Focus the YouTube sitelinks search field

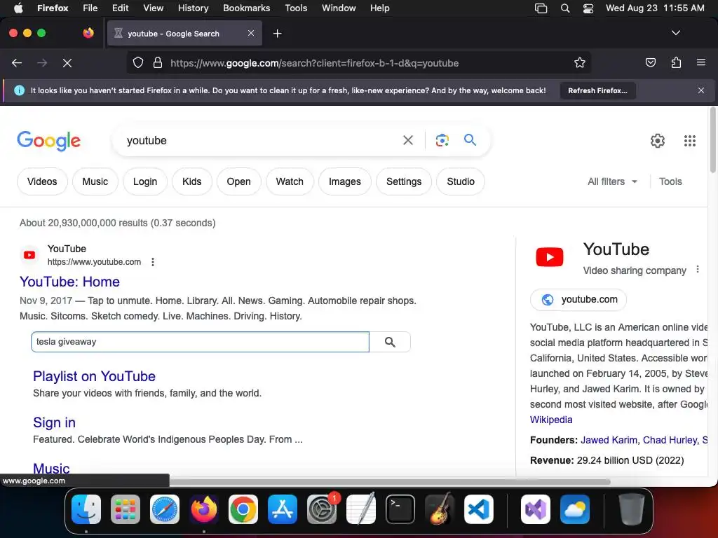click(200, 342)
